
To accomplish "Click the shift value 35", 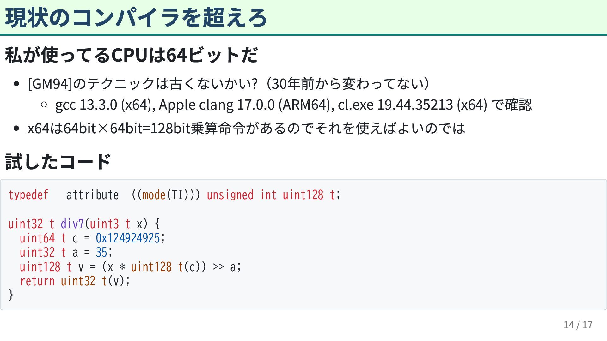I will coord(102,252).
